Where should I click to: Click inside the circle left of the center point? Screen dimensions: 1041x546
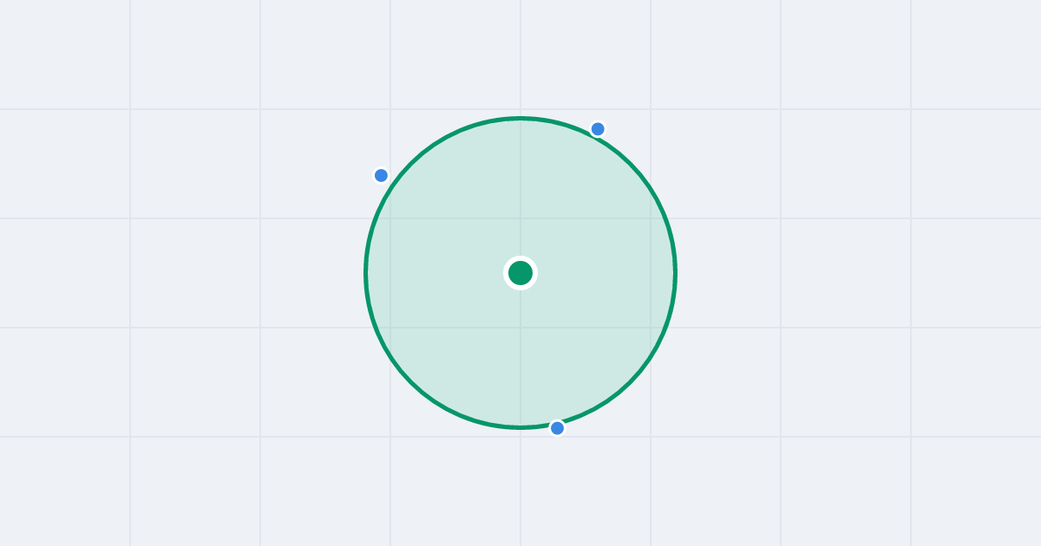coord(442,273)
